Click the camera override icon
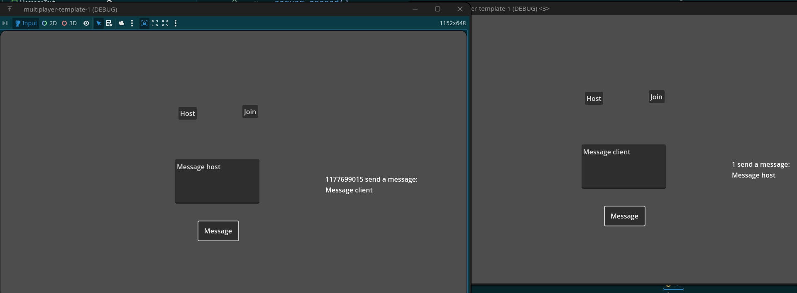Screen dimensions: 797x293 [122, 23]
